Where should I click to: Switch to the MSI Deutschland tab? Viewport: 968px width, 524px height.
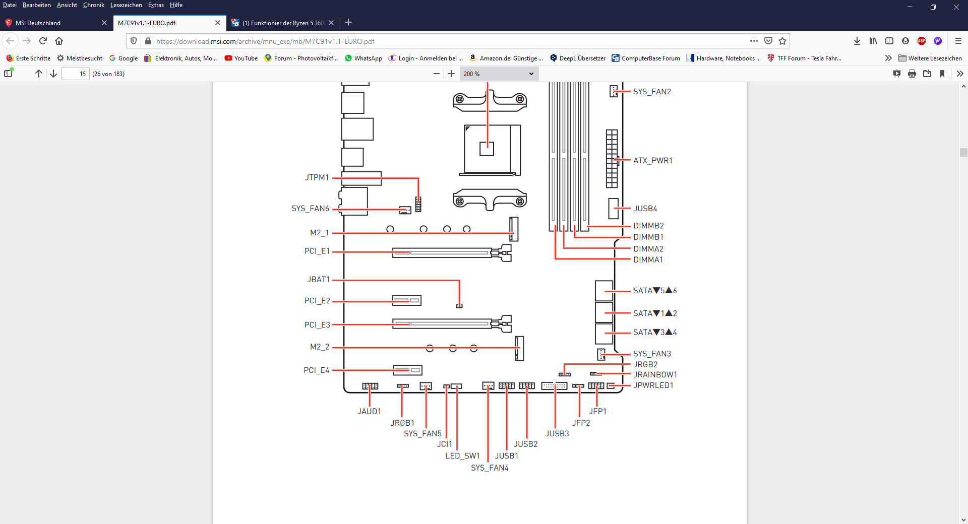point(55,23)
